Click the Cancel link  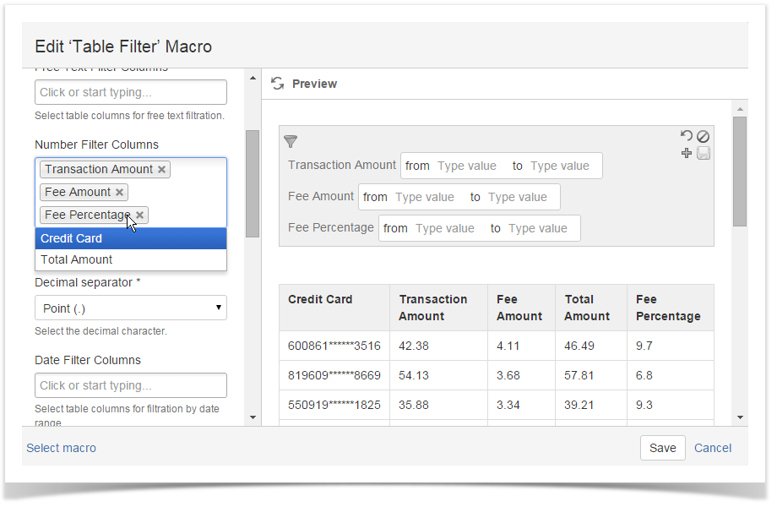click(x=713, y=448)
